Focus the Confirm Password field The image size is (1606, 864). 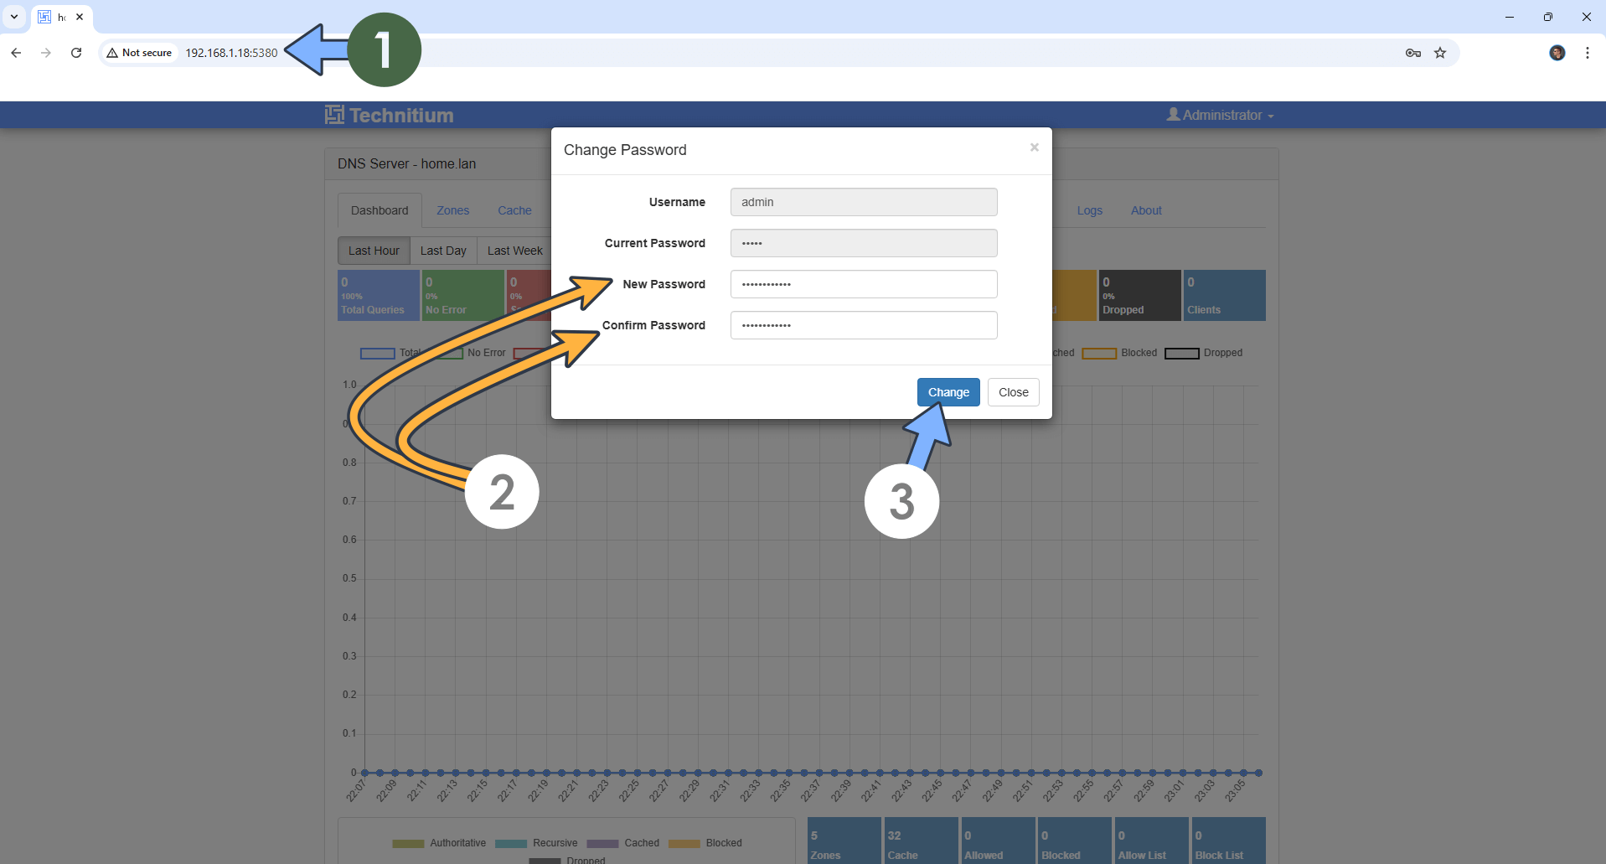[x=863, y=325]
